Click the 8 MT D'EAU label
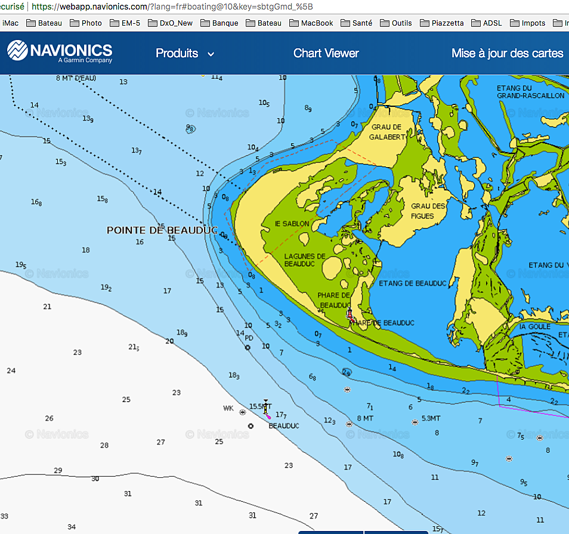The image size is (569, 534). [76, 78]
